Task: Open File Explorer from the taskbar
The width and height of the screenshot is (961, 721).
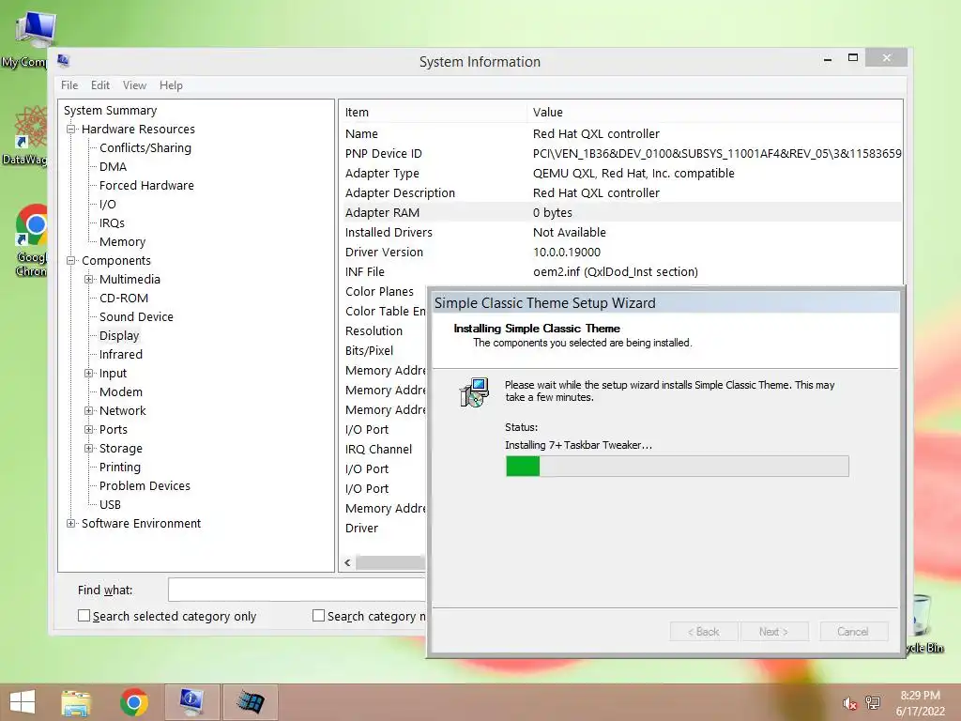Action: [76, 702]
